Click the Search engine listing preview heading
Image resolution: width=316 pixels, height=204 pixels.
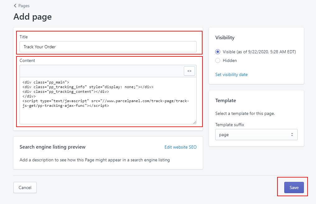pos(53,147)
